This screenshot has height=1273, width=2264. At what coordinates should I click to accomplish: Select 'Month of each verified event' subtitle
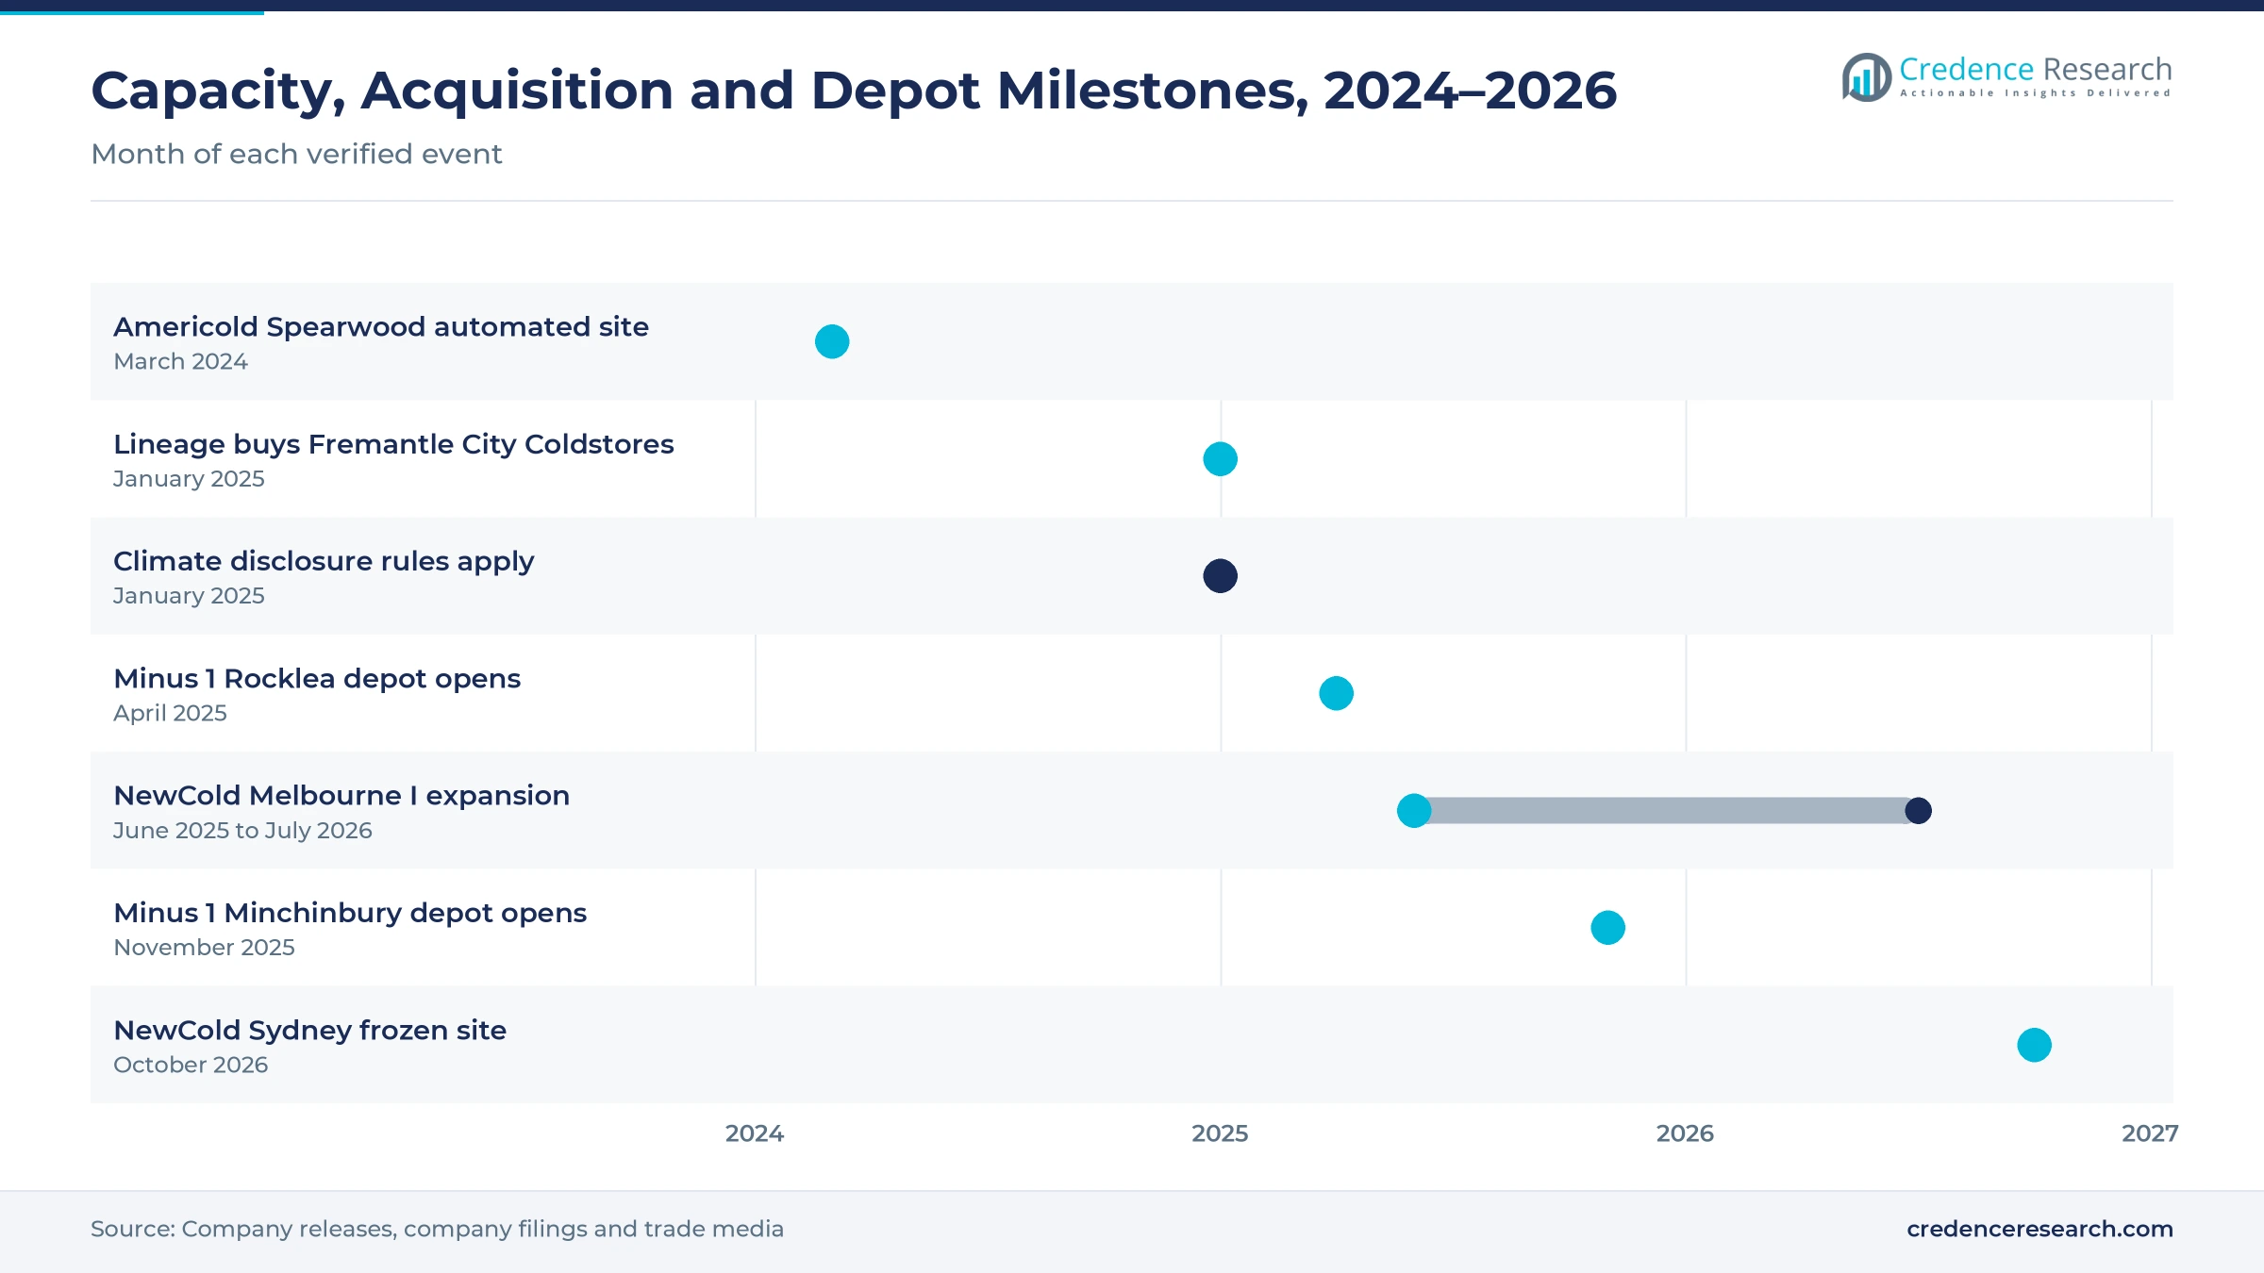pos(296,154)
